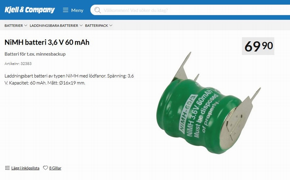290x180 pixels.
Task: Click the Kjell & Company logo
Action: click(30, 10)
